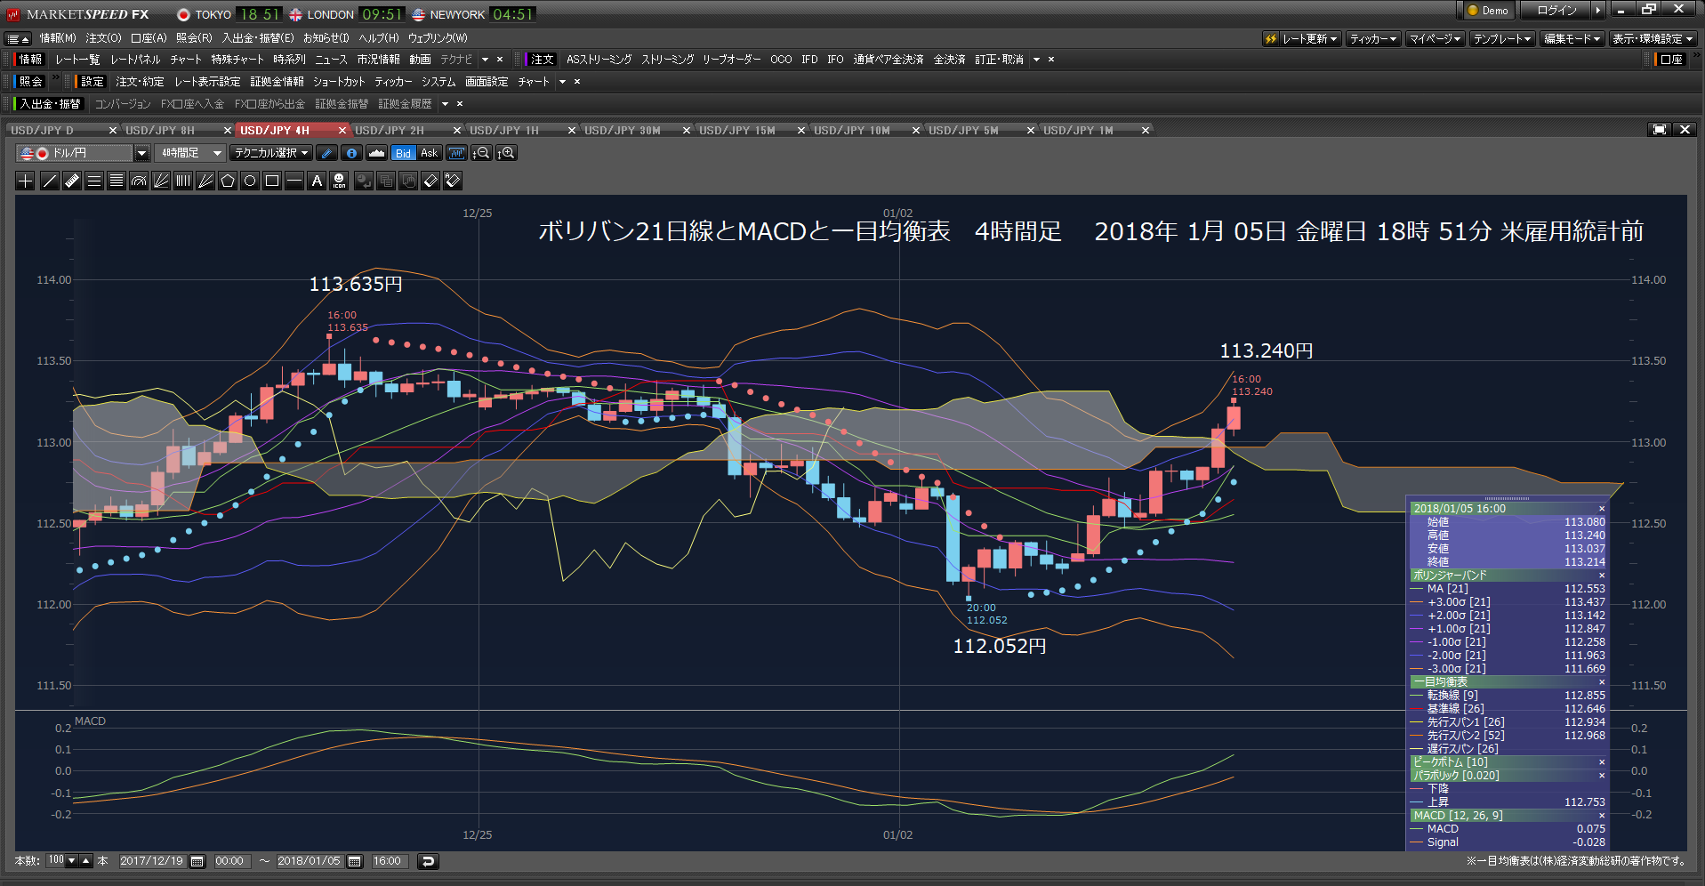The image size is (1705, 886).
Task: Remove Bollinger Band indicator via its x
Action: pos(1602,576)
